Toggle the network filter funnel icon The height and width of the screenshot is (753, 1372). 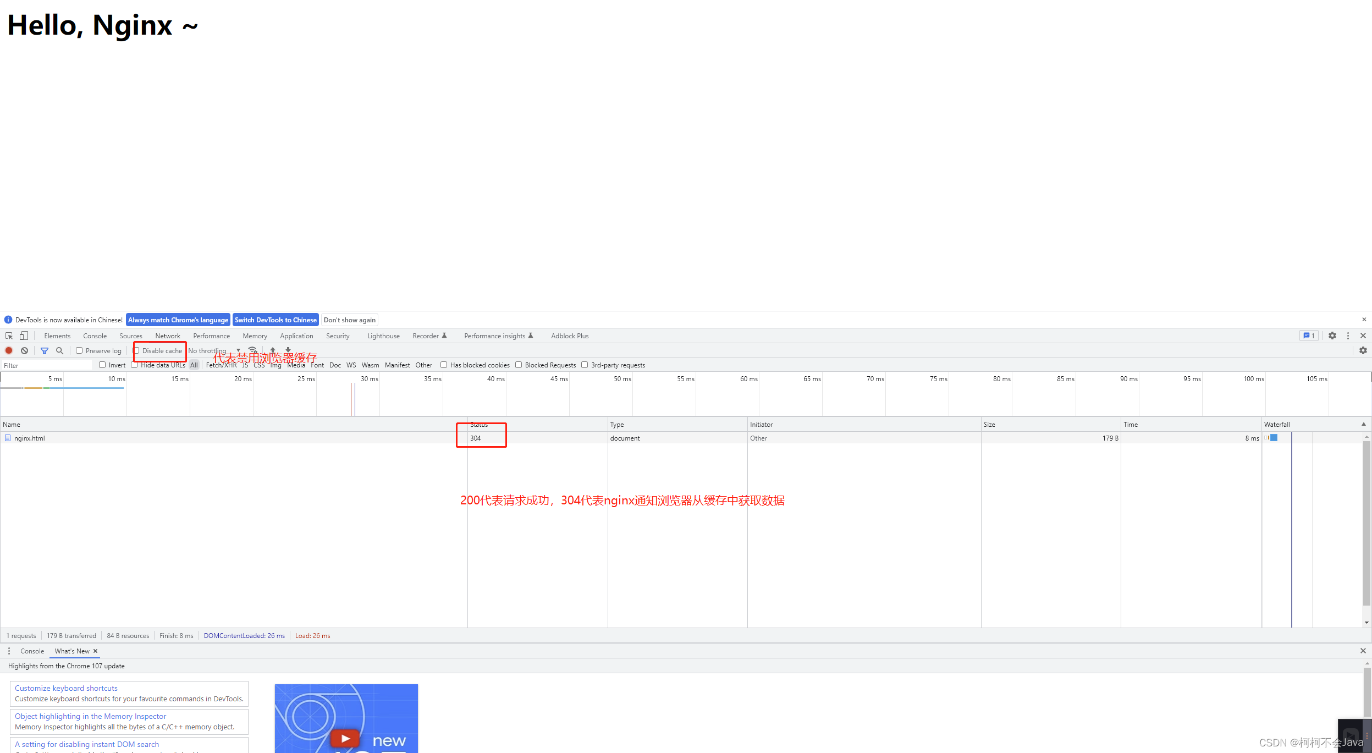coord(45,350)
